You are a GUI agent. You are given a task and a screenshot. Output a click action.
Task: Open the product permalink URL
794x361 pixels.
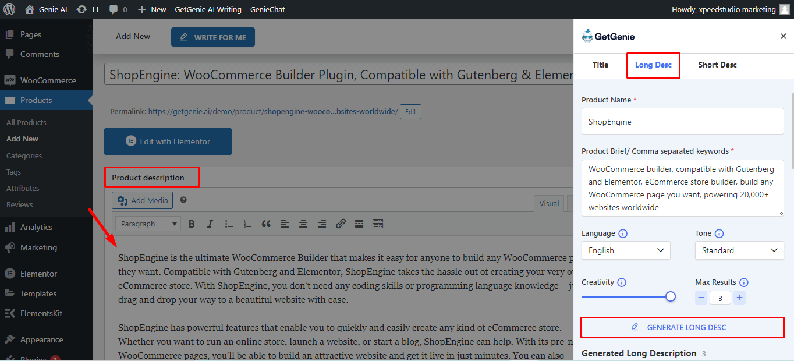(273, 111)
